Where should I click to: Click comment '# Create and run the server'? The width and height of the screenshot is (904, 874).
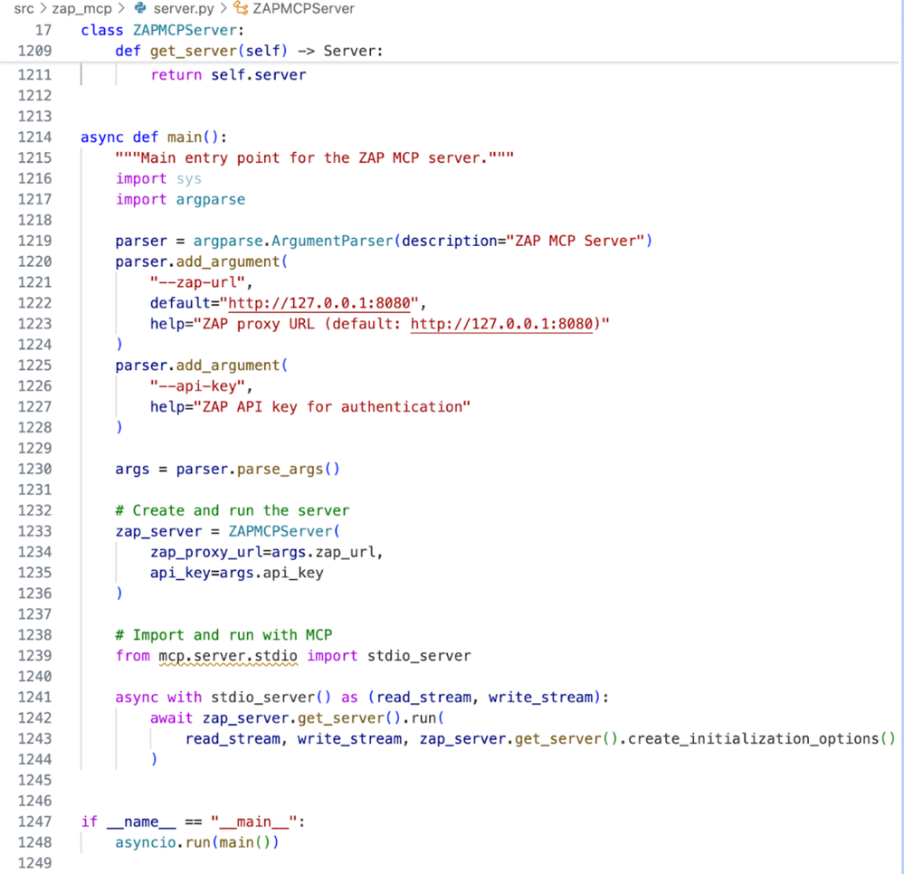coord(233,511)
